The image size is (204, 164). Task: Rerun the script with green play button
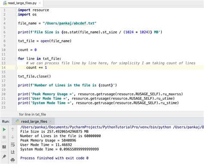[x=4, y=129]
